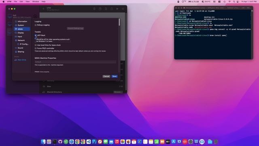Open the Downloads folder in the Dock

coord(210,142)
